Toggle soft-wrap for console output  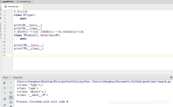click(x=11, y=93)
